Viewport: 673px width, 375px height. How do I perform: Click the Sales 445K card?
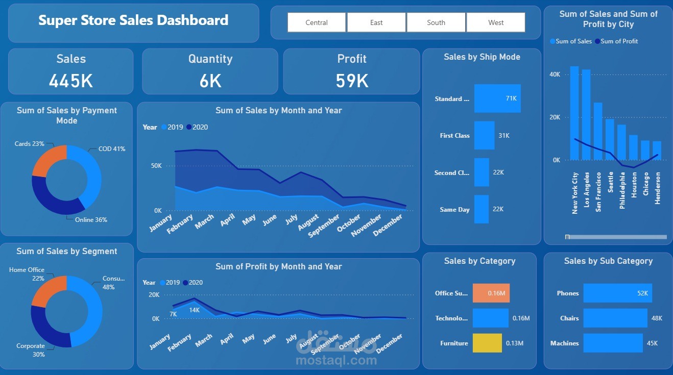point(71,71)
